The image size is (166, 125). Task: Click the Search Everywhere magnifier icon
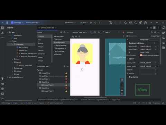click(x=135, y=23)
